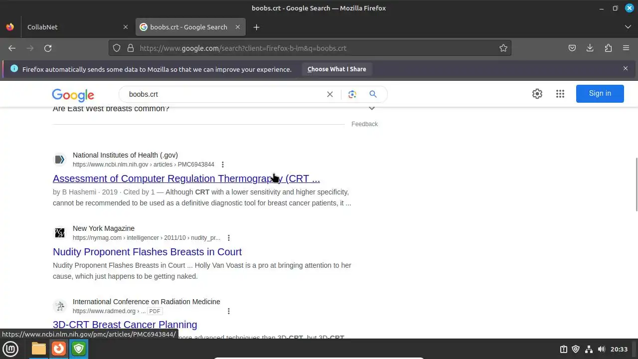The width and height of the screenshot is (638, 359).
Task: Click the security shield tray icon
Action: click(x=576, y=349)
